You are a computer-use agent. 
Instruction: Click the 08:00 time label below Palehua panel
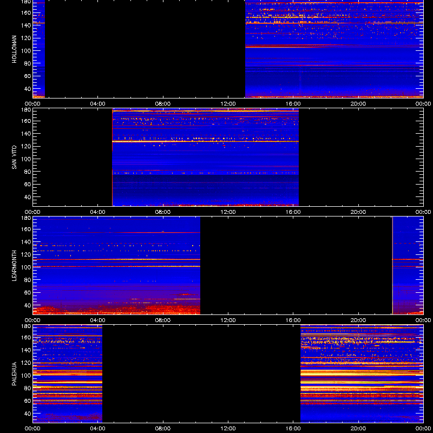pyautogui.click(x=163, y=429)
